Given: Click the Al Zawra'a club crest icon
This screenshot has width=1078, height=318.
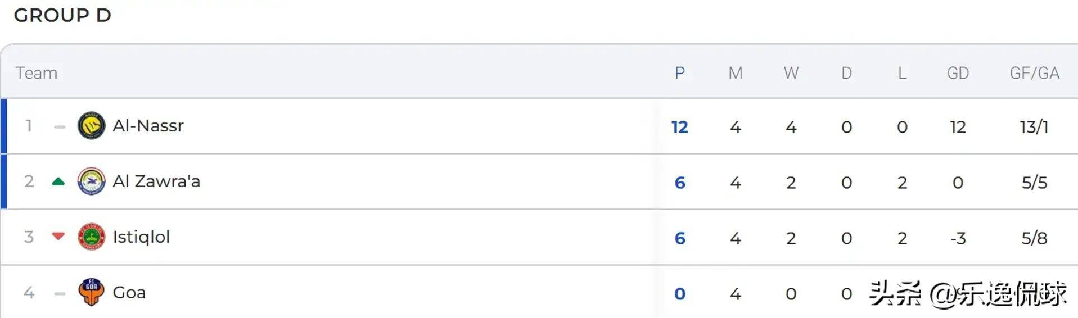Looking at the screenshot, I should click(91, 181).
